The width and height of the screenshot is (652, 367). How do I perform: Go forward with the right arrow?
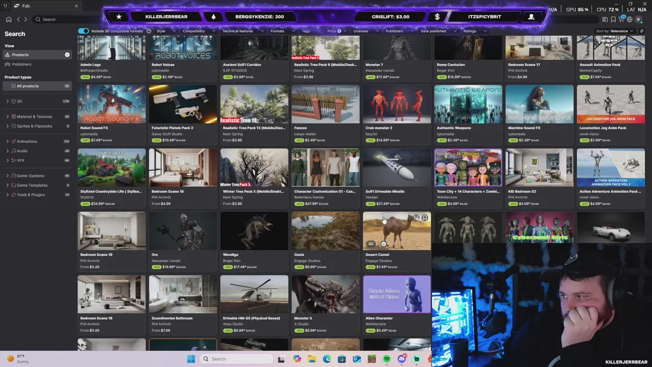[25, 19]
